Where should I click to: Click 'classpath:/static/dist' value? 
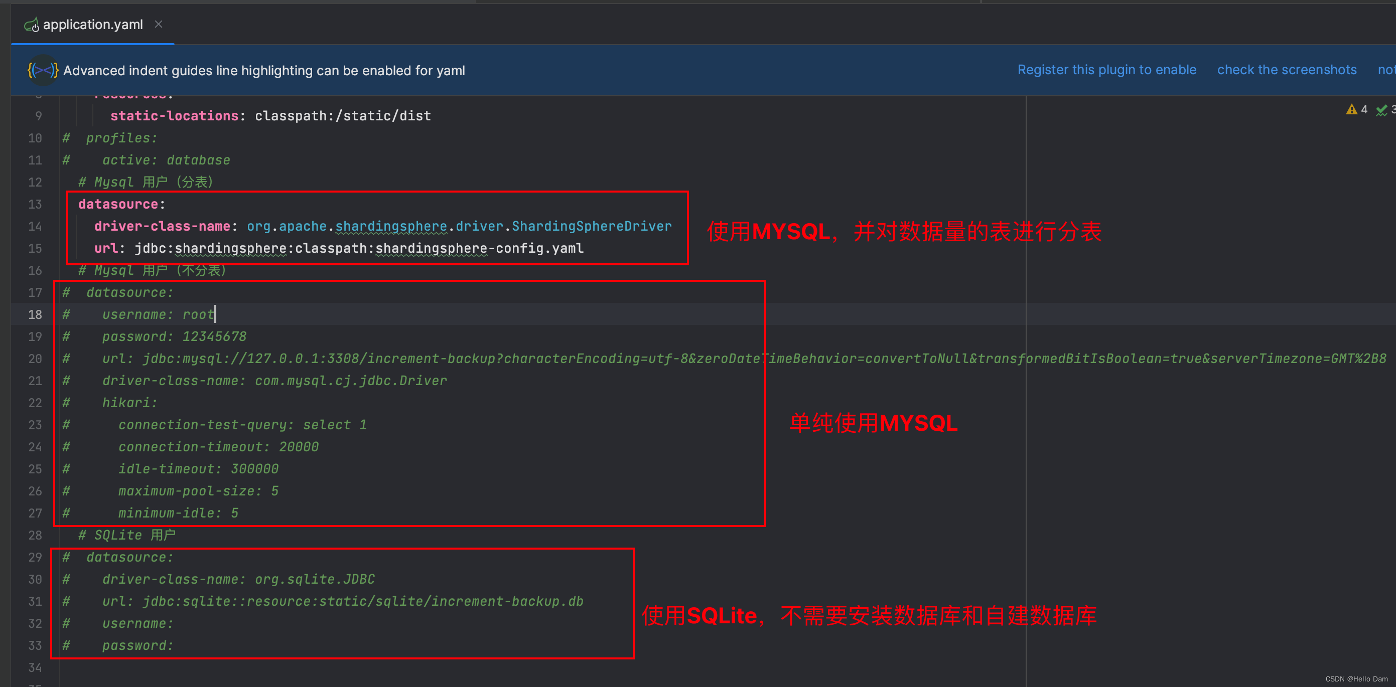tap(343, 116)
